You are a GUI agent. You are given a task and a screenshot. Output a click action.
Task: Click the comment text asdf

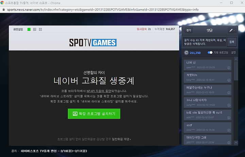189,125
